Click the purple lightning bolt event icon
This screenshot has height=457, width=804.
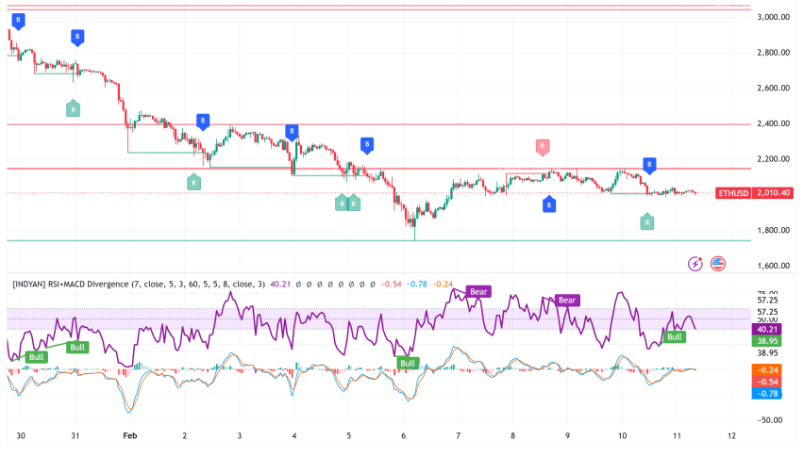point(696,264)
